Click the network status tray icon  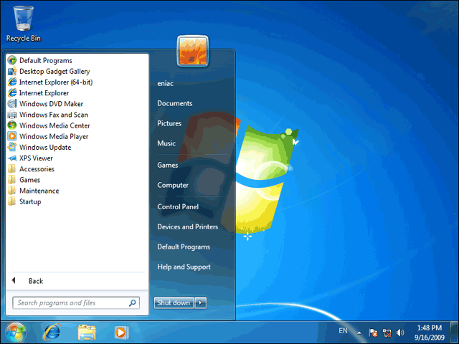(387, 333)
